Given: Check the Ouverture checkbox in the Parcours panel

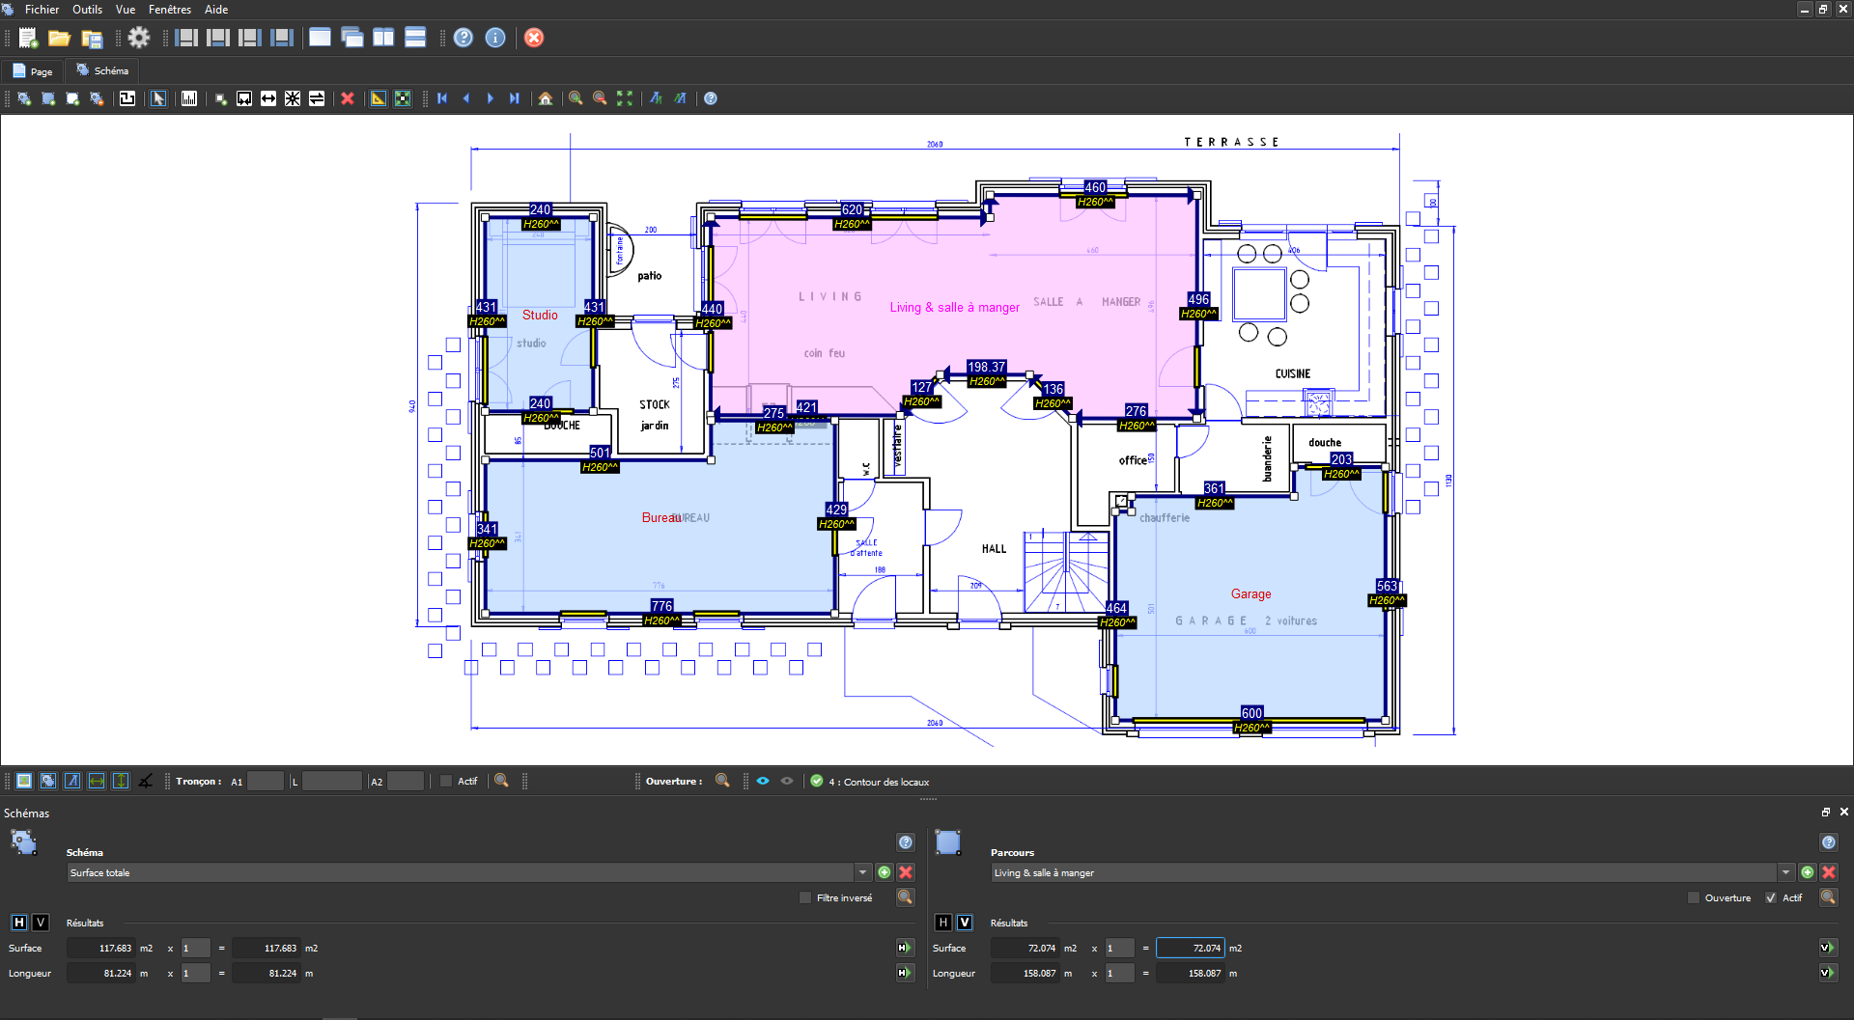Looking at the screenshot, I should (x=1694, y=897).
